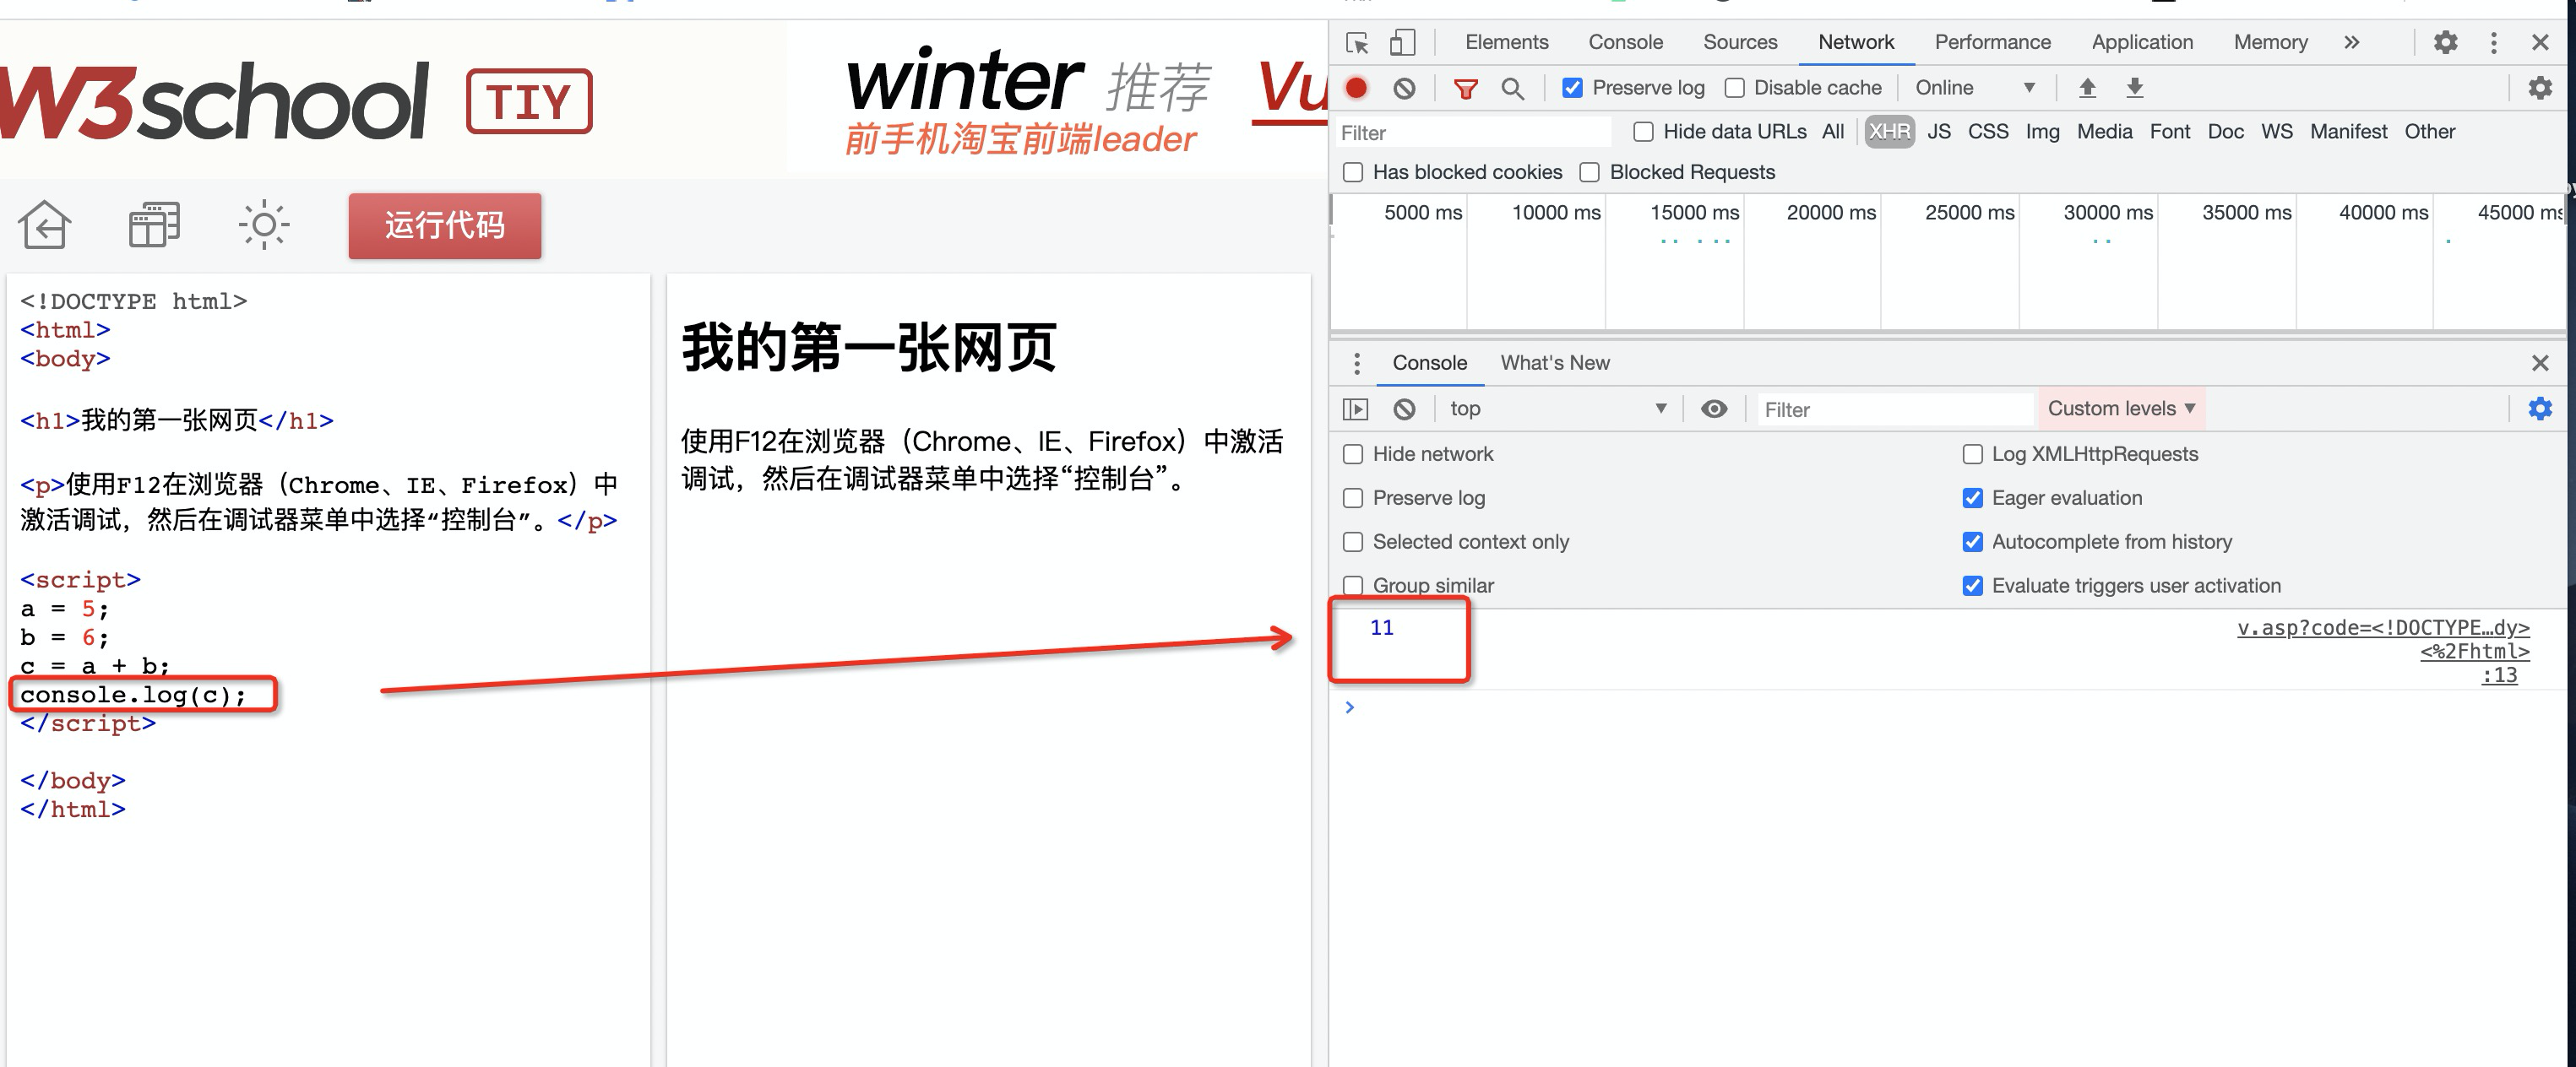This screenshot has width=2576, height=1067.
Task: Click the live expression eye icon
Action: point(1713,409)
